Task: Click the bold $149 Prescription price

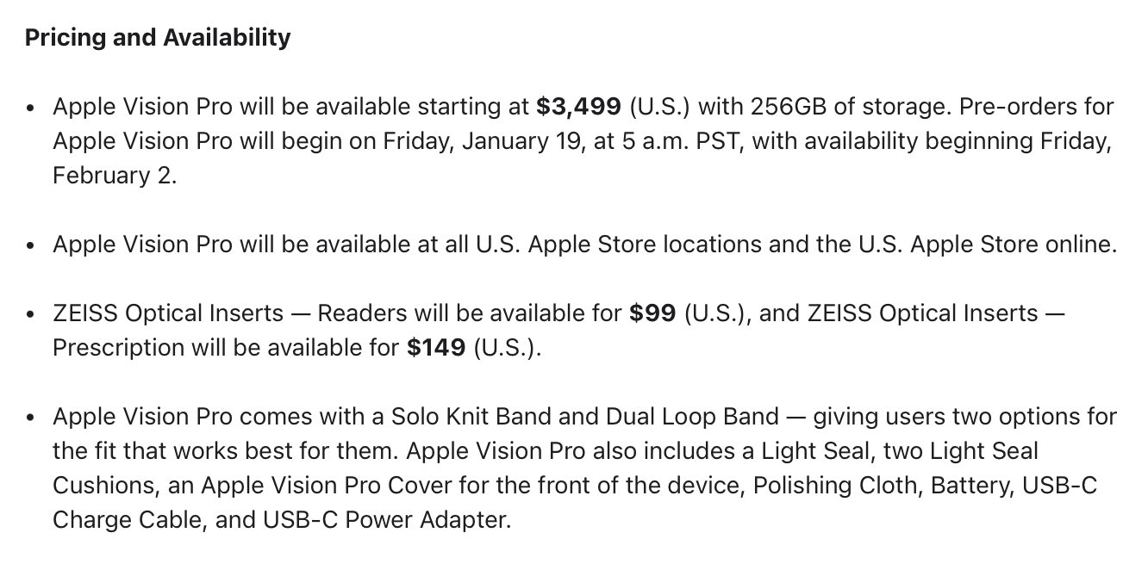Action: [436, 348]
